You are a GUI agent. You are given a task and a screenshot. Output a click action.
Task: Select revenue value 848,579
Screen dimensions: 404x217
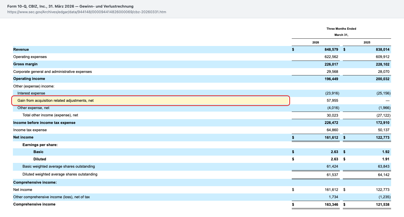pos(331,50)
